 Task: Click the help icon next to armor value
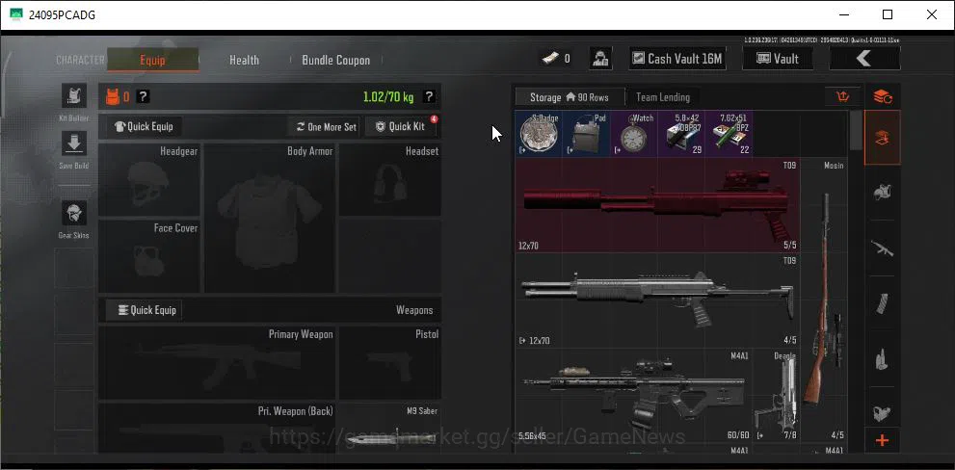(144, 96)
